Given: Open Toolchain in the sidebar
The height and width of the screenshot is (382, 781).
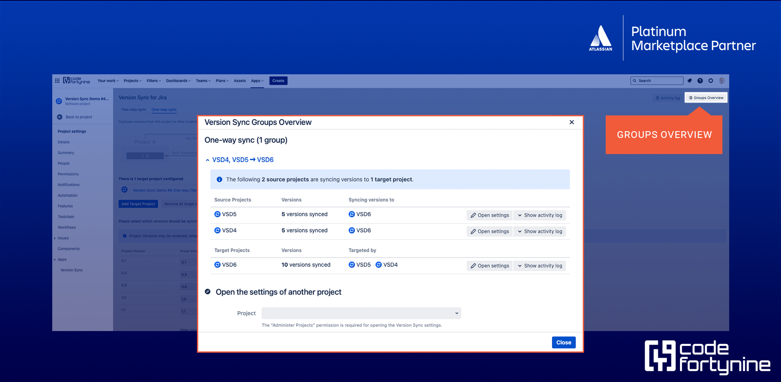Looking at the screenshot, I should click(x=66, y=217).
